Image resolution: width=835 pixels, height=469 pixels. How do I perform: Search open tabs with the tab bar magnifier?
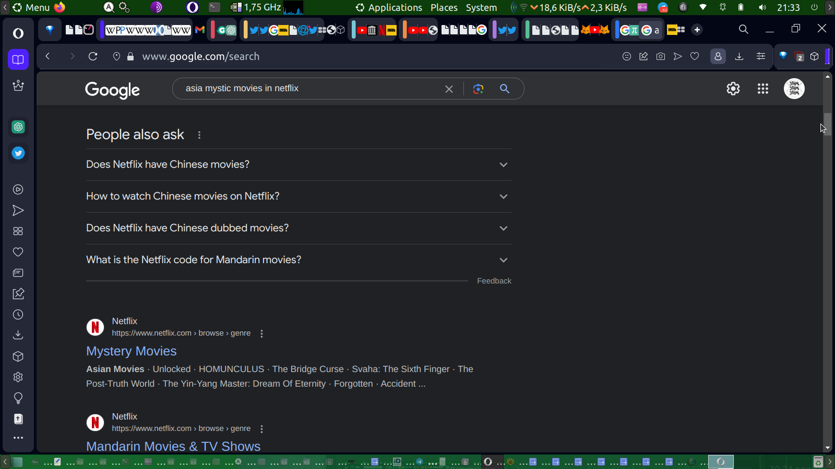click(x=744, y=29)
